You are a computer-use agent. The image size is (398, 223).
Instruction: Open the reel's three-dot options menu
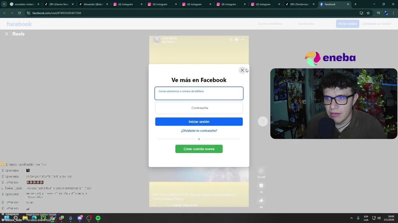(243, 39)
